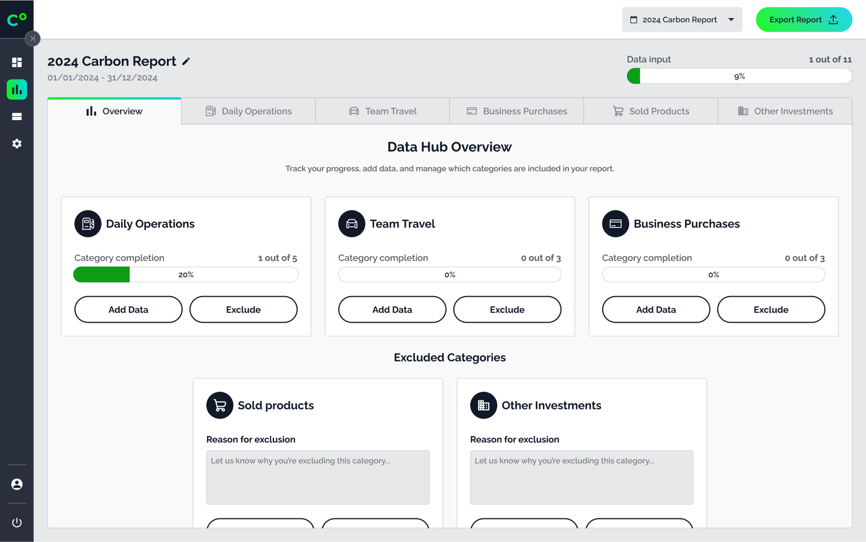Click the dashboard grid icon in the sidebar
The image size is (866, 542).
16,62
